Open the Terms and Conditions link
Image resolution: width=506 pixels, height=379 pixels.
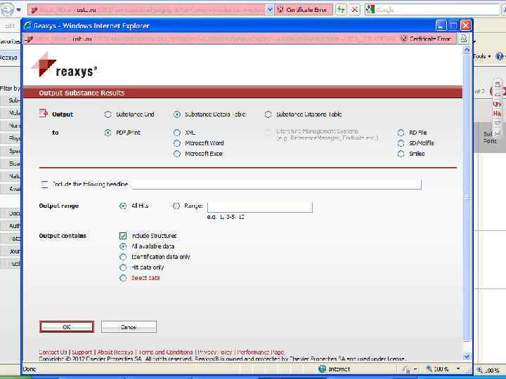pyautogui.click(x=166, y=352)
